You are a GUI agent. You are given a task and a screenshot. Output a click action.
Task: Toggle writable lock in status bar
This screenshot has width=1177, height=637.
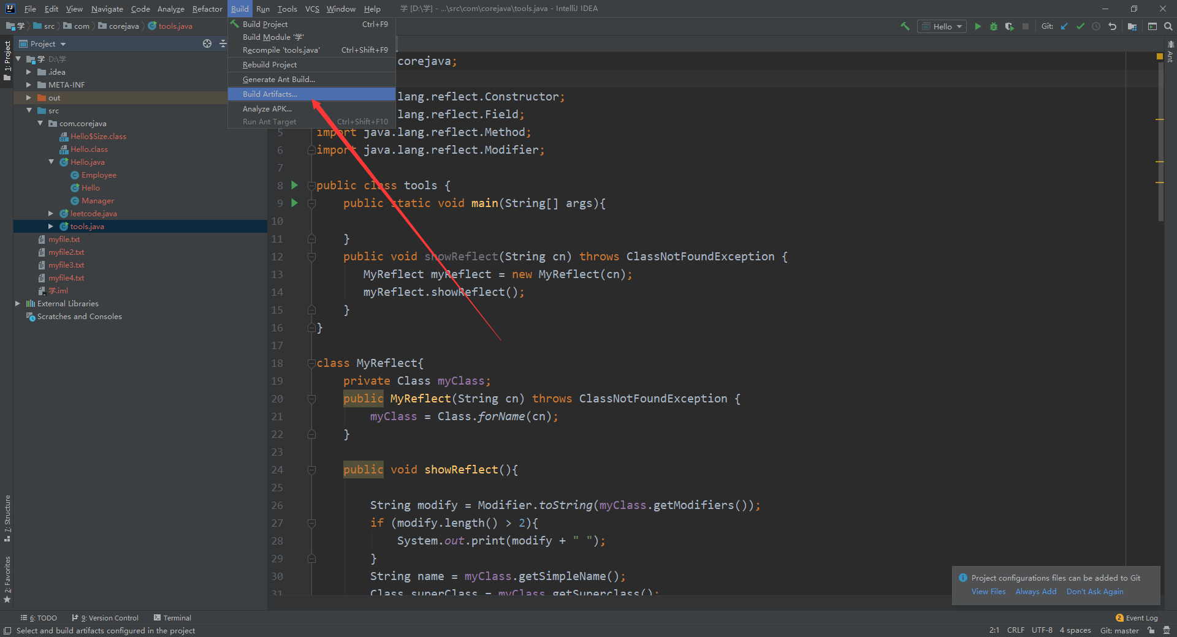[1150, 630]
